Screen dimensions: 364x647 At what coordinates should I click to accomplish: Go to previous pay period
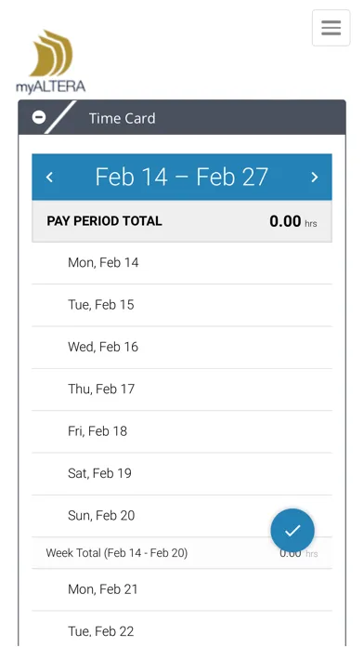coord(49,177)
